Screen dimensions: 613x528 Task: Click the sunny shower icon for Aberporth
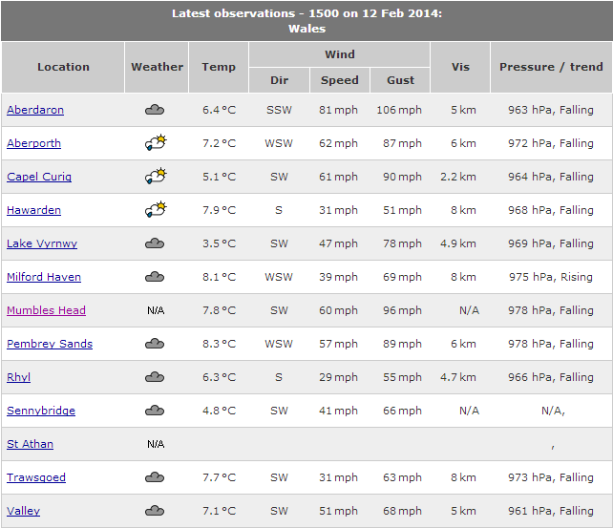coord(156,142)
